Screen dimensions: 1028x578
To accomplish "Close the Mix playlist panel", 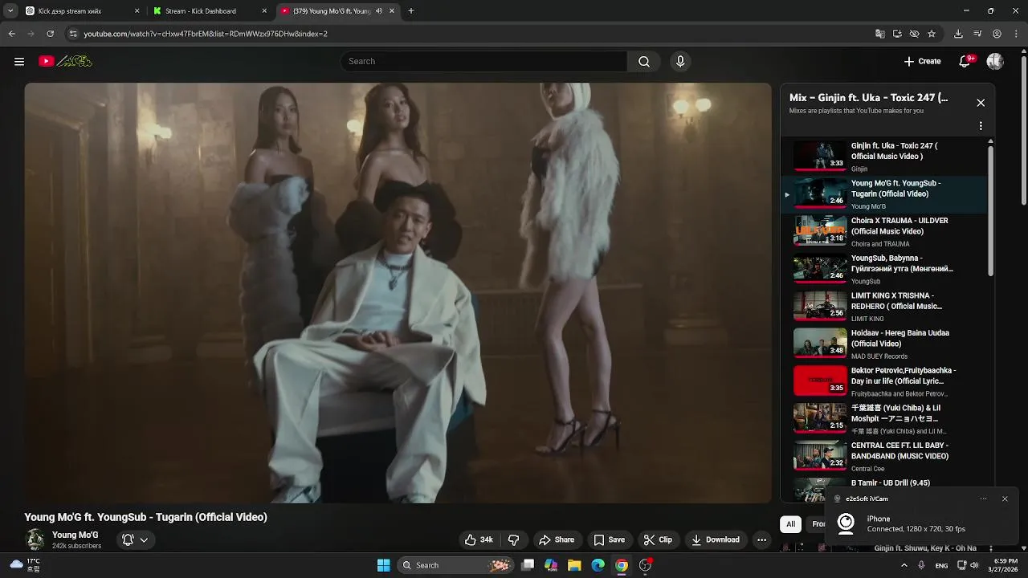I will pyautogui.click(x=981, y=103).
